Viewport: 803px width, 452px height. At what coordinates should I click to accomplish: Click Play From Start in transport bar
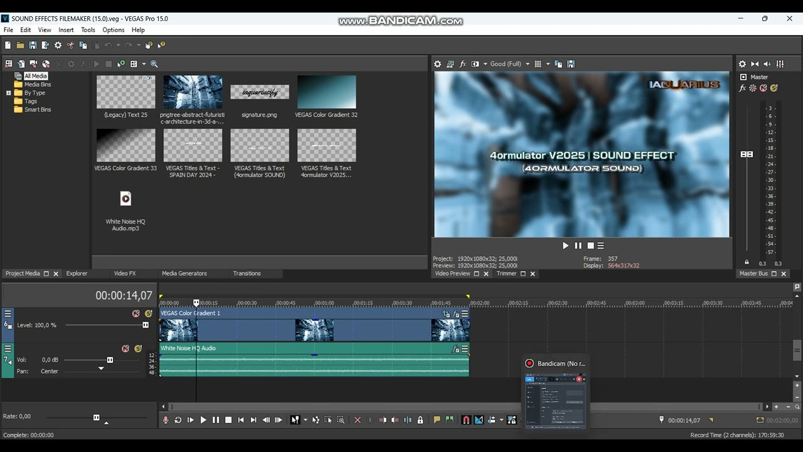(191, 420)
